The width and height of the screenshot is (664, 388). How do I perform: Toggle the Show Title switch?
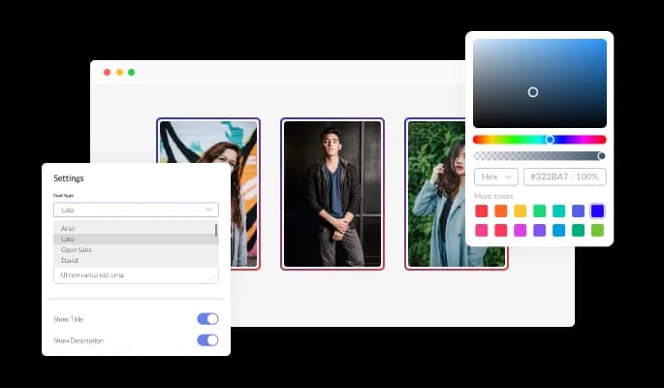click(x=207, y=318)
